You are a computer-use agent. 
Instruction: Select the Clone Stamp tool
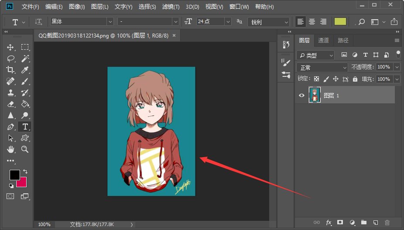click(10, 93)
